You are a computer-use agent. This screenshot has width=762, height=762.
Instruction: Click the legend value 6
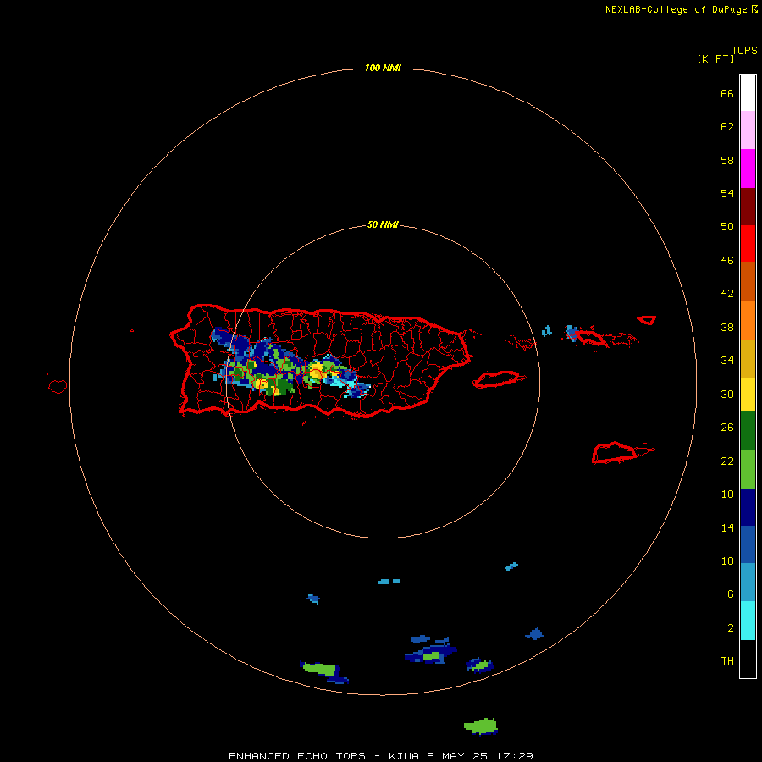(x=730, y=594)
